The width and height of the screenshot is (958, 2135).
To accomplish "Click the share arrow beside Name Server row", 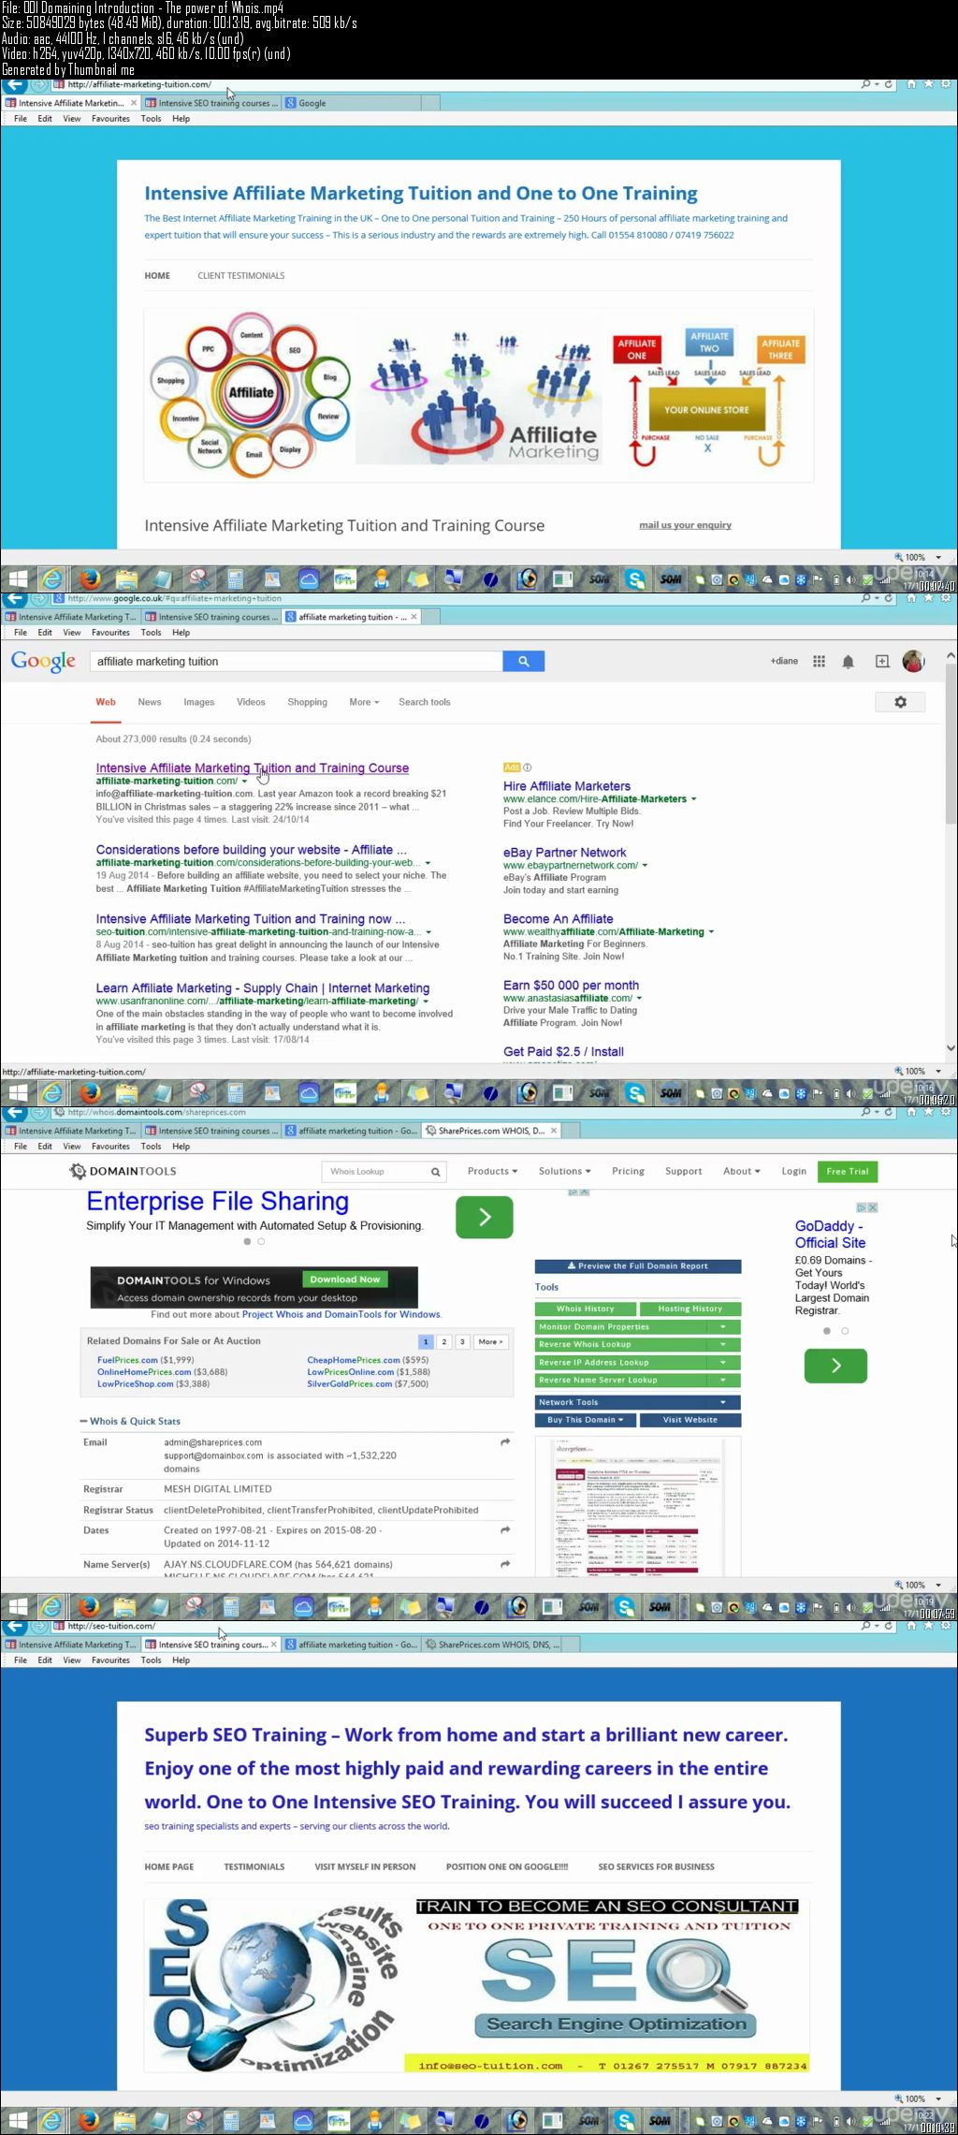I will tap(505, 1564).
